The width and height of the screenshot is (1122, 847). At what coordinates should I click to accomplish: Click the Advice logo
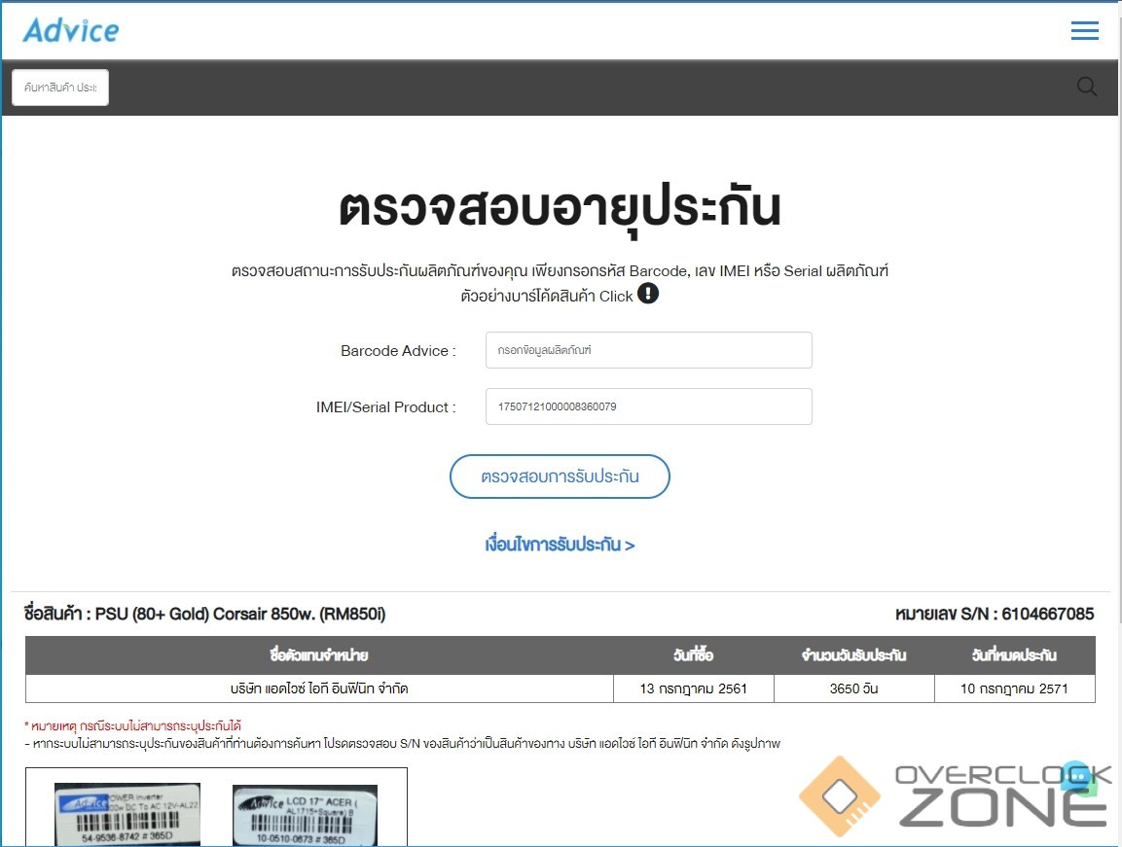point(71,30)
